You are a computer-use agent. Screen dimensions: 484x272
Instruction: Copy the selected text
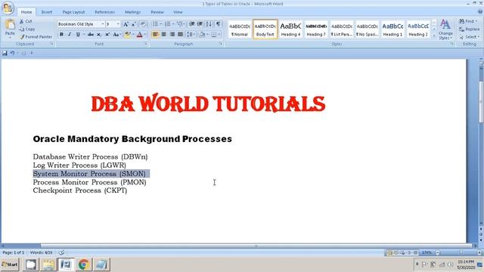pos(27,29)
